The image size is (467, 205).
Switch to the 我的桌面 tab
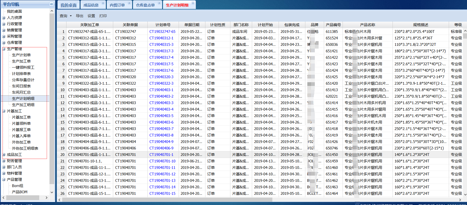click(68, 5)
